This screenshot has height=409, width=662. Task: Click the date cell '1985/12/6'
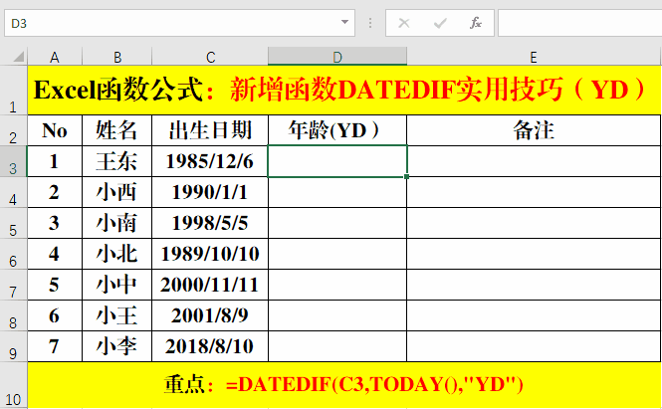tap(210, 161)
